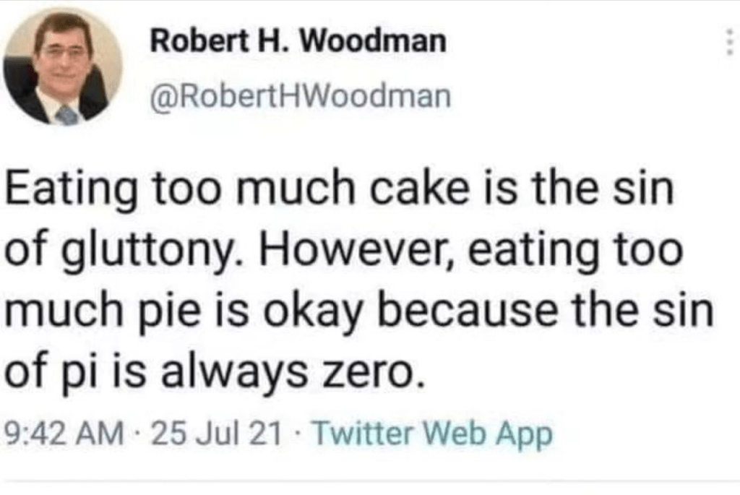The width and height of the screenshot is (740, 495).
Task: Click the word "always" in the tweet
Action: (225, 374)
